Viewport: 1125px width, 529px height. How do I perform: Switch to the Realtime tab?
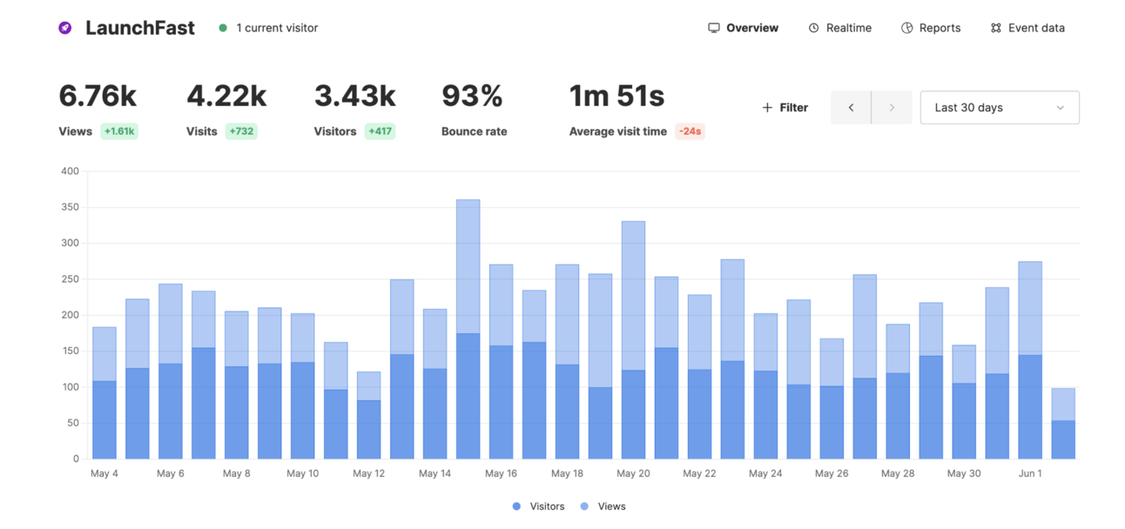pos(839,28)
